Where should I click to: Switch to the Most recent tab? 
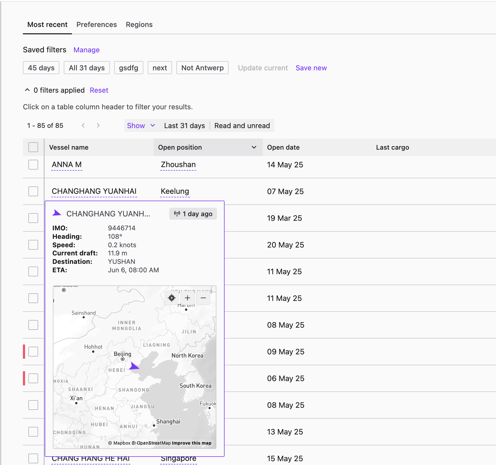[x=47, y=25]
